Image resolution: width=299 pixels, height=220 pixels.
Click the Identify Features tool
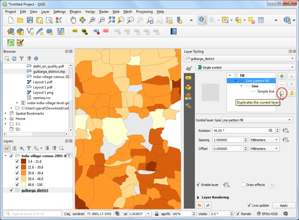202,20
